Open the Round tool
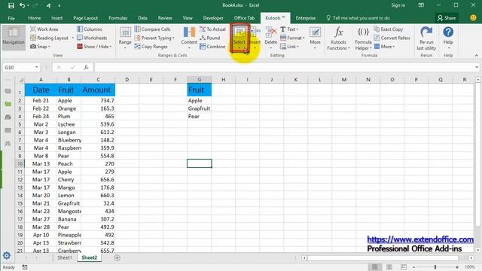The width and height of the screenshot is (482, 271). (209, 38)
